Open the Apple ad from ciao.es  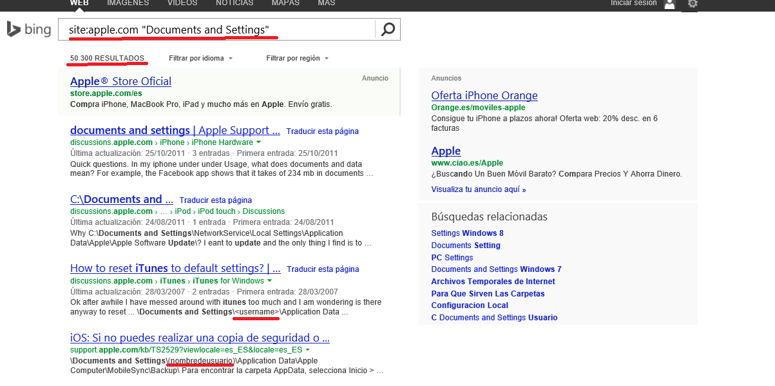point(446,151)
